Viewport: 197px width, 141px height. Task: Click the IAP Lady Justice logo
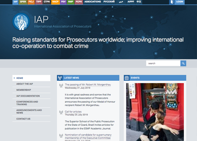pyautogui.click(x=21, y=21)
